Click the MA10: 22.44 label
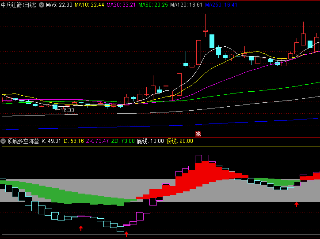Screen dimensions: 320x239 (x=89, y=5)
